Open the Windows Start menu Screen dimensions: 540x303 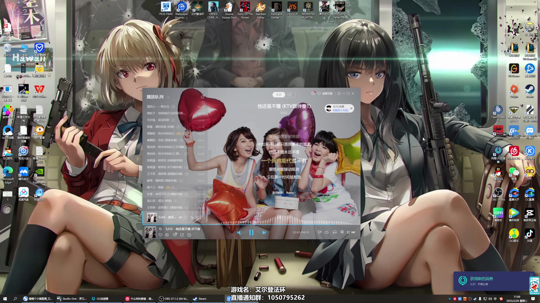point(5,299)
